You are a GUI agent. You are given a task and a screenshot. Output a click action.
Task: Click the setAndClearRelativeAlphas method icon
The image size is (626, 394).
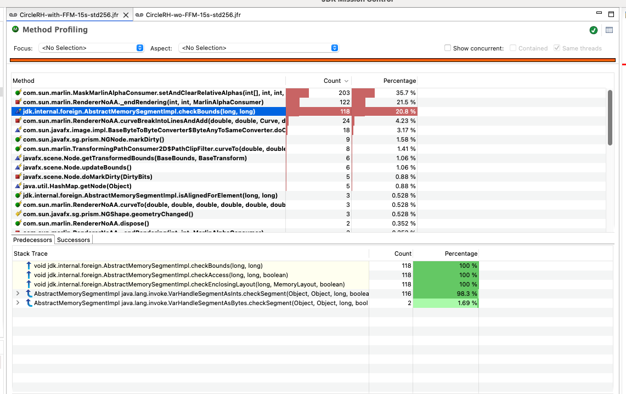coord(18,93)
